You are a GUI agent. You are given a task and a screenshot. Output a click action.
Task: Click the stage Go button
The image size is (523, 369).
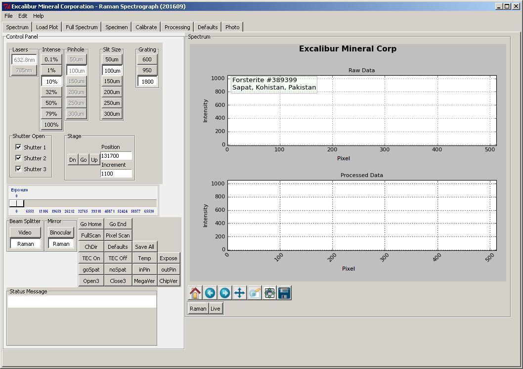click(x=84, y=159)
